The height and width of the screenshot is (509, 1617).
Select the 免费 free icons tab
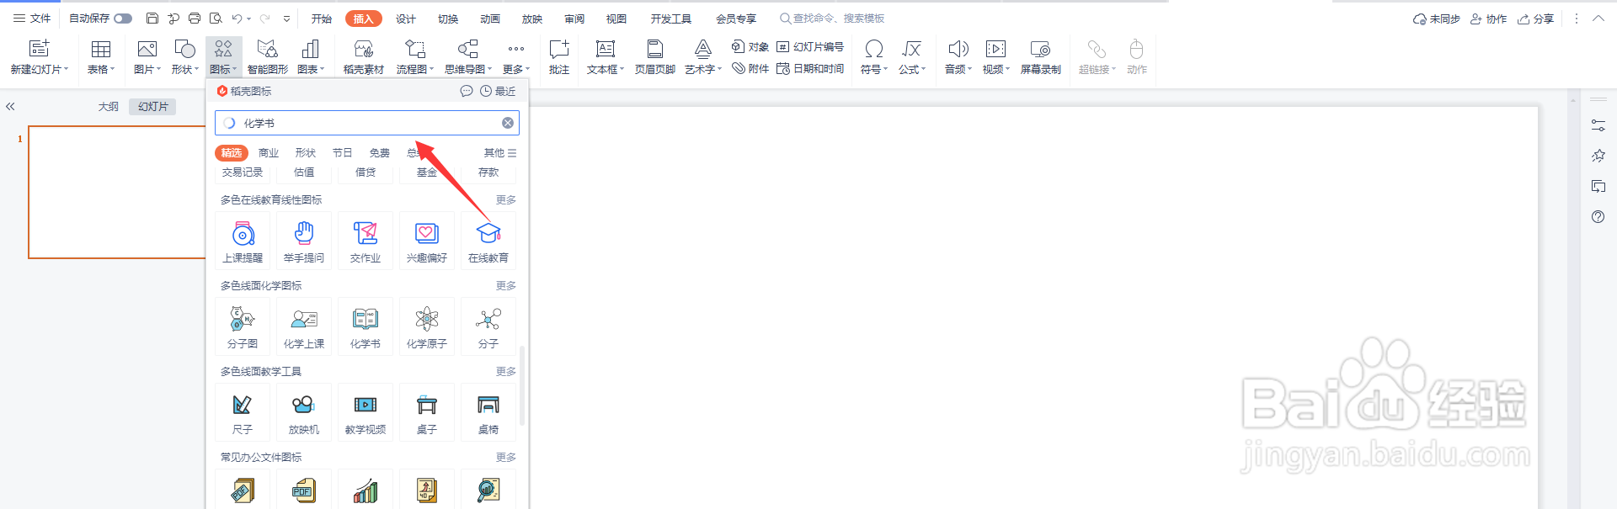(x=380, y=153)
